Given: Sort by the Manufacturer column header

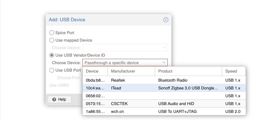Looking at the screenshot, I should 131,71.
